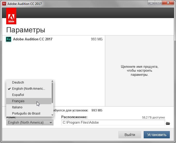Viewport: 176px width, 143px height.
Task: Select Italiano language option
Action: click(x=29, y=107)
